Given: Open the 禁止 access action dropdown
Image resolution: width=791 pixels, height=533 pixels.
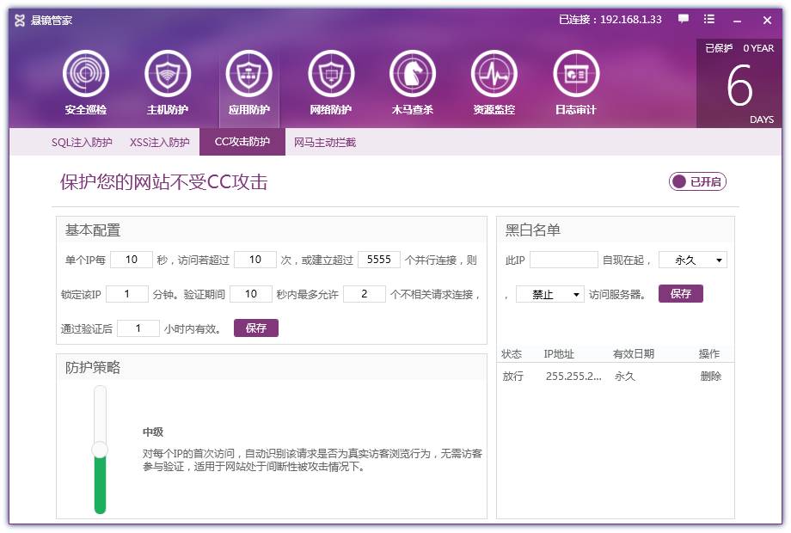Looking at the screenshot, I should tap(549, 293).
